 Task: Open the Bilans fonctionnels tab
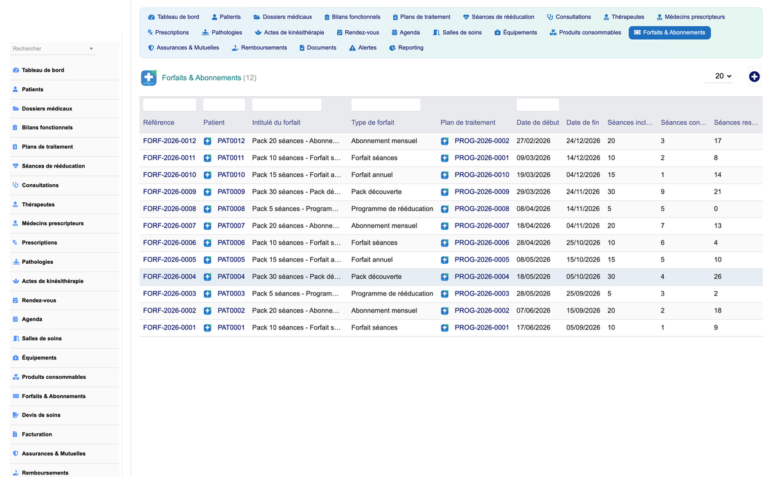click(352, 17)
